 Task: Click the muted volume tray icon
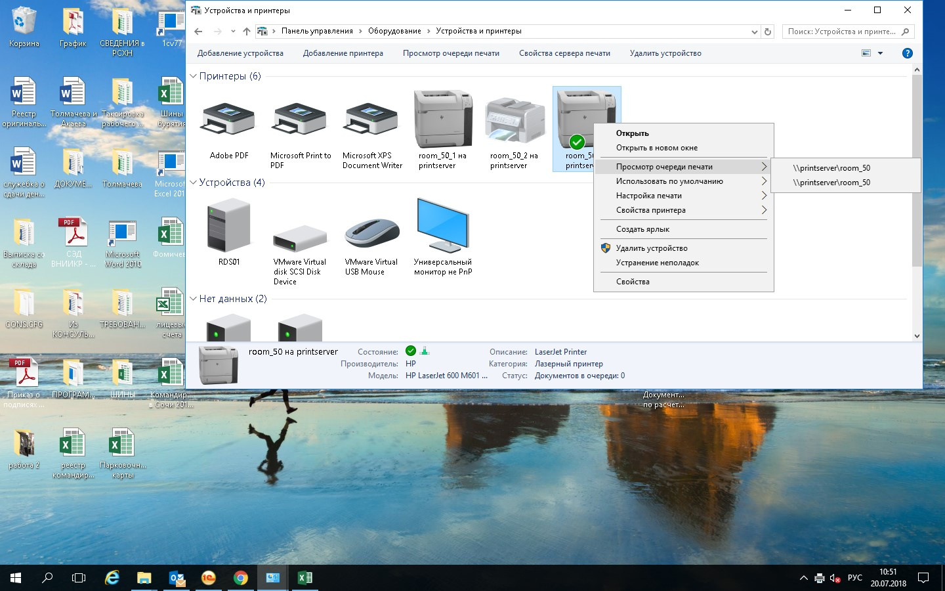pyautogui.click(x=835, y=579)
